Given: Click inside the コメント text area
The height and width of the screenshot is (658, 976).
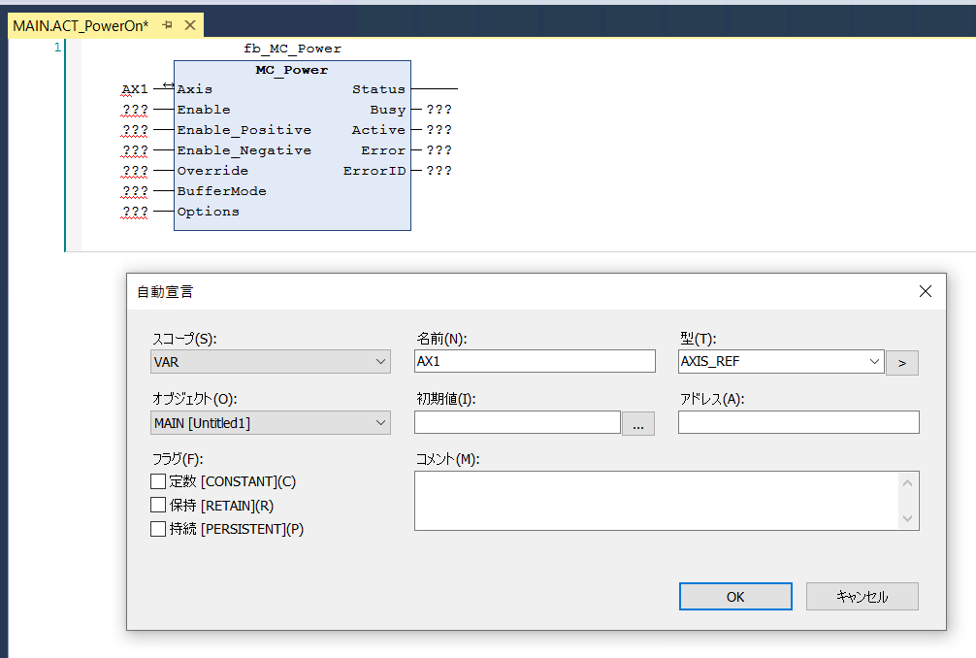Looking at the screenshot, I should click(x=658, y=501).
